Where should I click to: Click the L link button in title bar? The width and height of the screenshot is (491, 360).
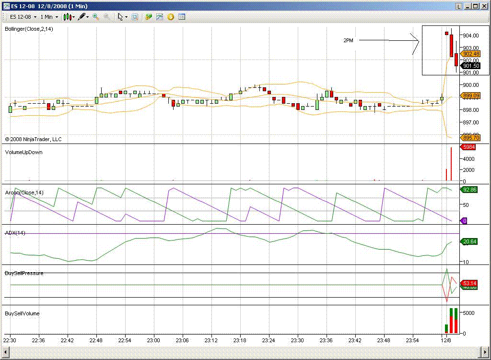(x=459, y=6)
